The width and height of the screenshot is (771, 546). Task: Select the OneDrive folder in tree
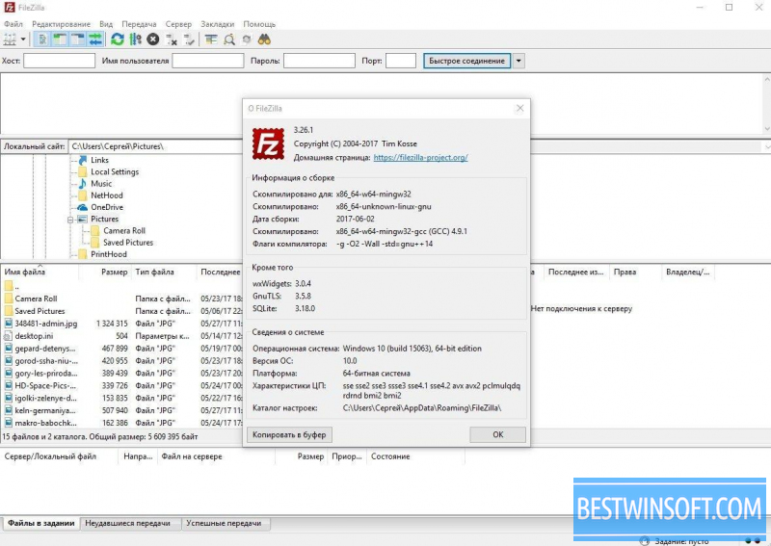click(x=107, y=207)
